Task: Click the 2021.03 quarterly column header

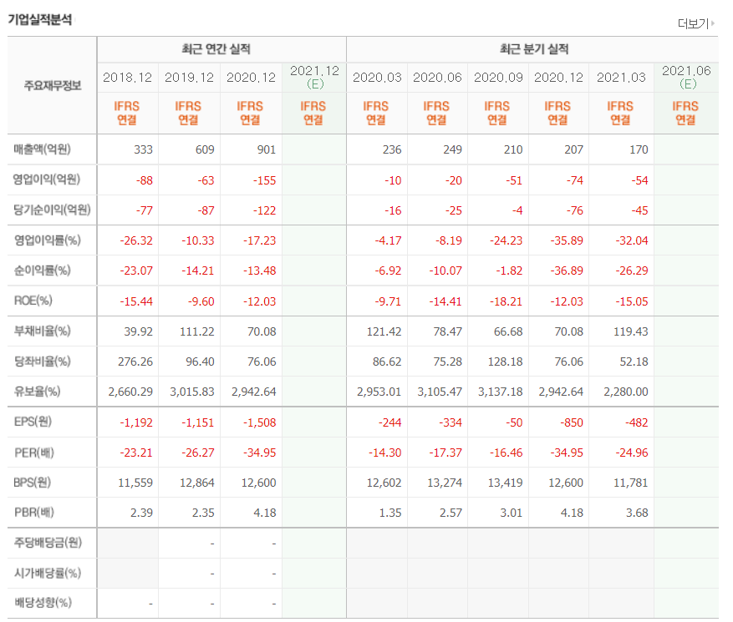Action: pyautogui.click(x=621, y=78)
